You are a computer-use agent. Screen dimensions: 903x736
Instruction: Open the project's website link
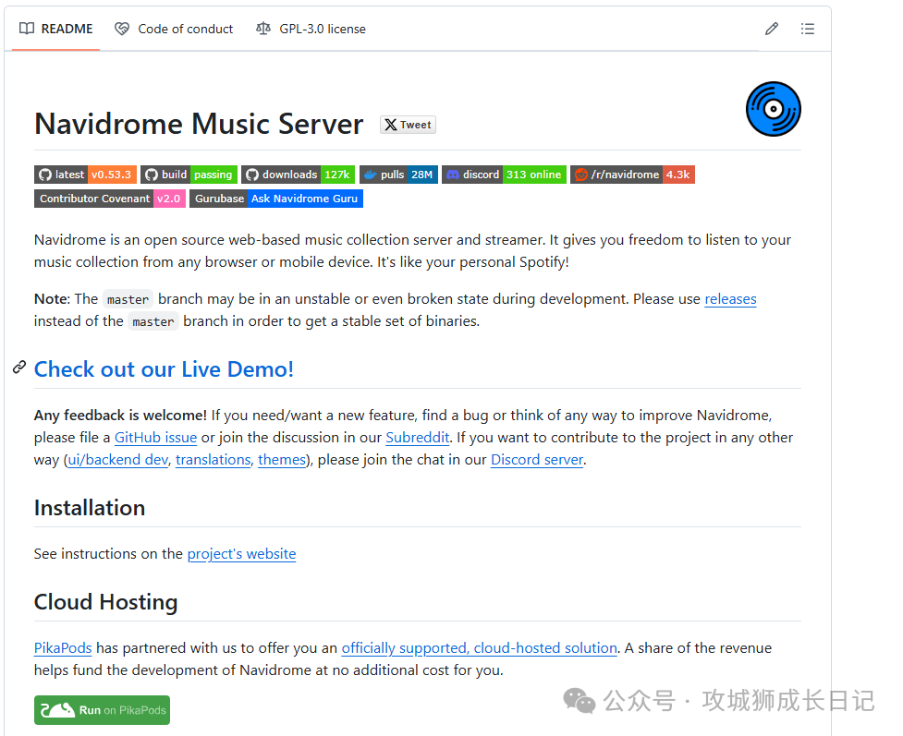tap(242, 553)
